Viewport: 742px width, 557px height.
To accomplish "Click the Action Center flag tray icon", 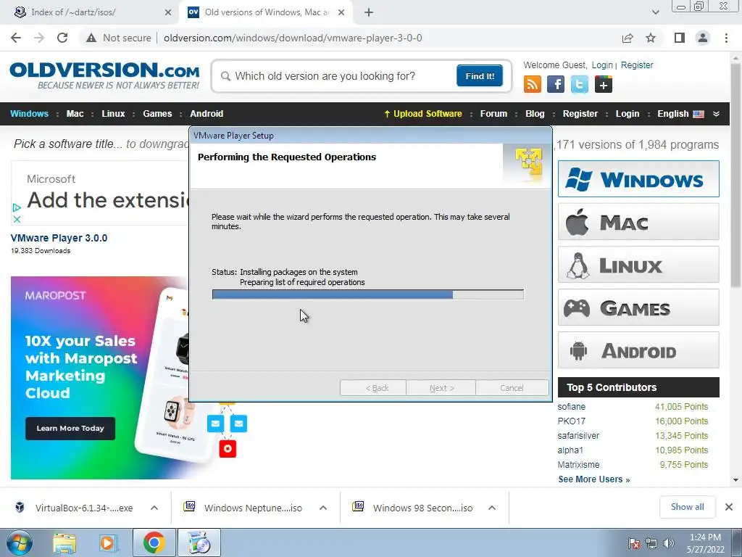I will click(x=633, y=543).
